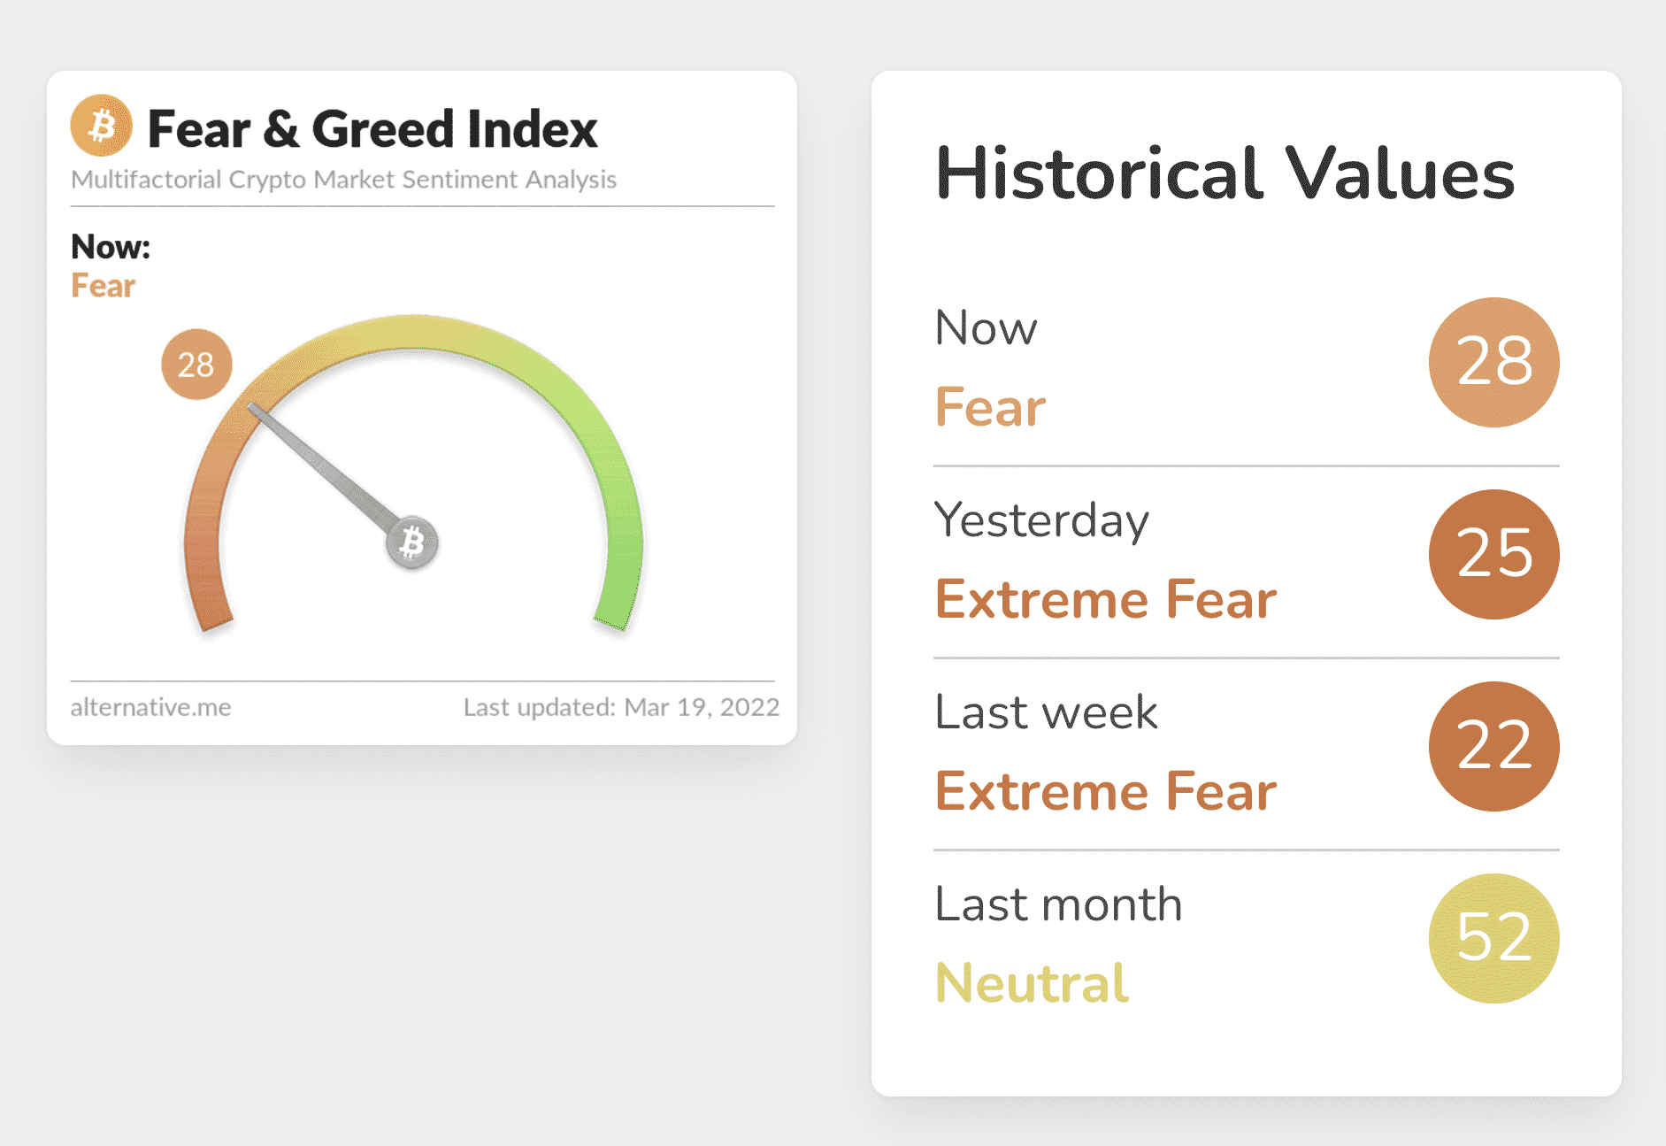Image resolution: width=1666 pixels, height=1146 pixels.
Task: Click the gray Bitcoin needle hub icon
Action: [412, 542]
